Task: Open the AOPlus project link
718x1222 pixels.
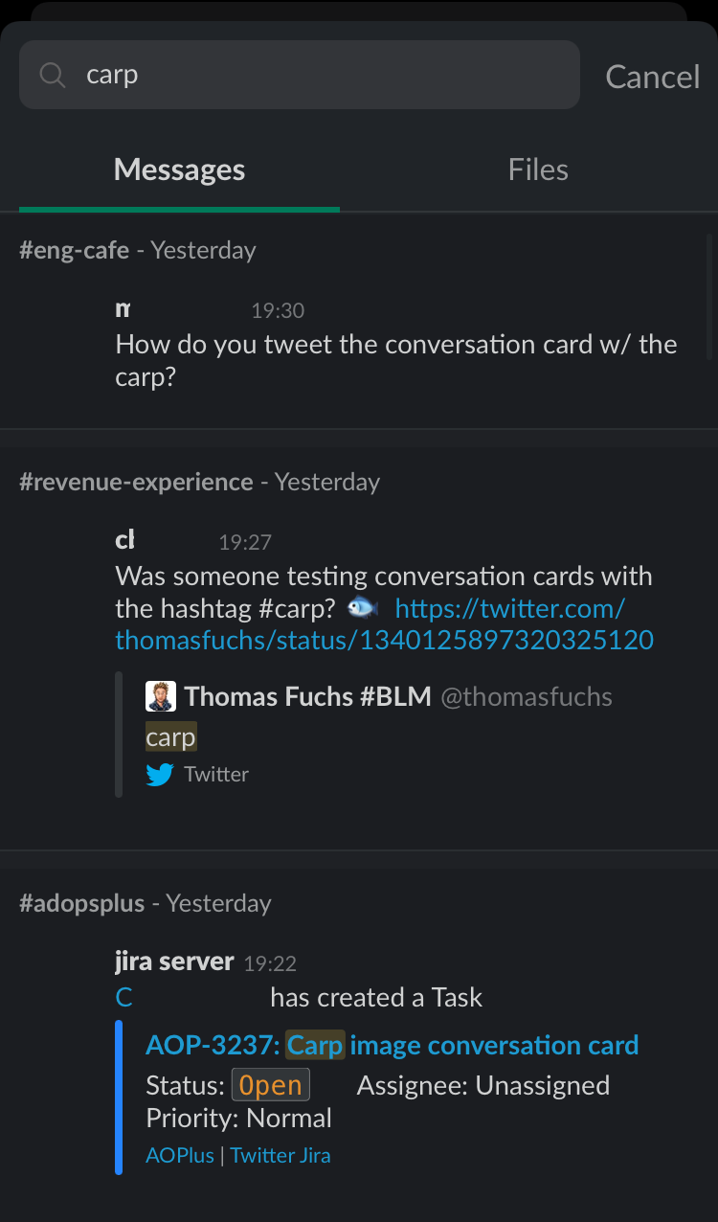Action: pos(179,1156)
